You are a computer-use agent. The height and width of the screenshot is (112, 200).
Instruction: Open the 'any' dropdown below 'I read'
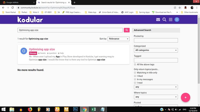pos(156,87)
